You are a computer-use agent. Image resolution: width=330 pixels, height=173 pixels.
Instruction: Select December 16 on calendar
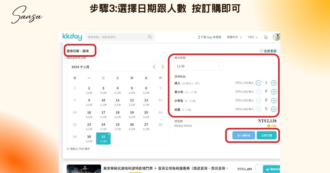pyautogui.click(x=89, y=114)
